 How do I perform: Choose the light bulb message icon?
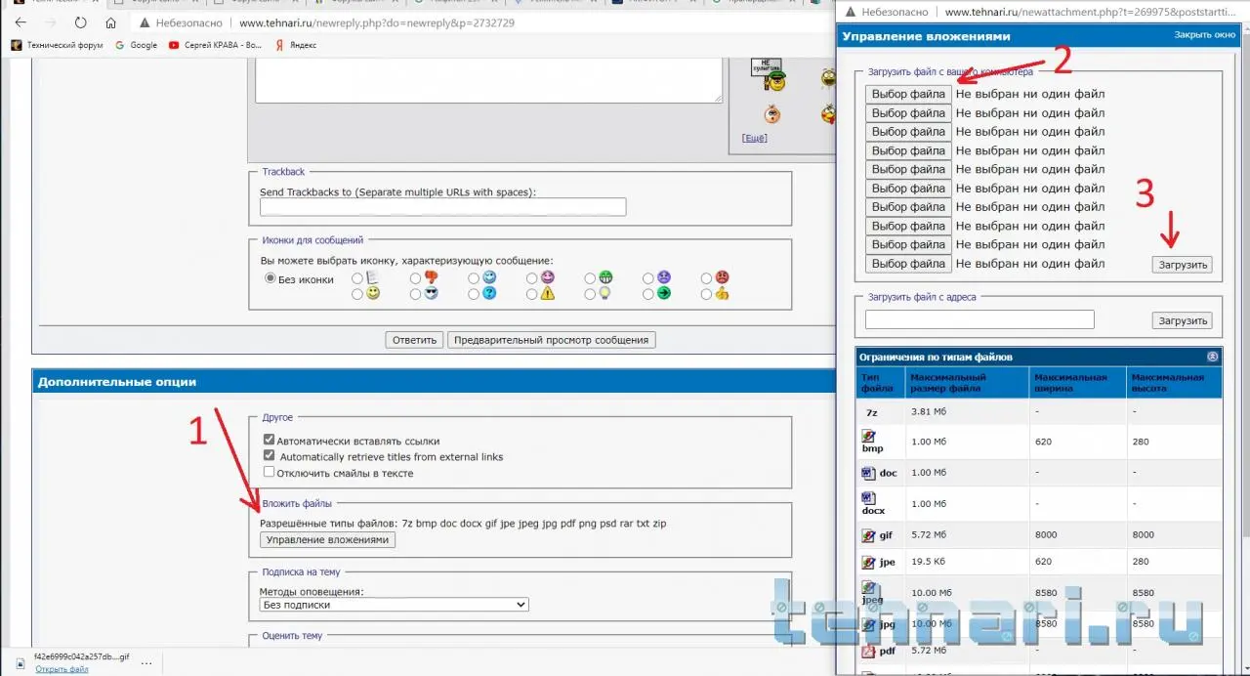(605, 293)
